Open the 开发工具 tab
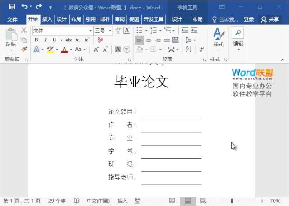 pos(154,19)
